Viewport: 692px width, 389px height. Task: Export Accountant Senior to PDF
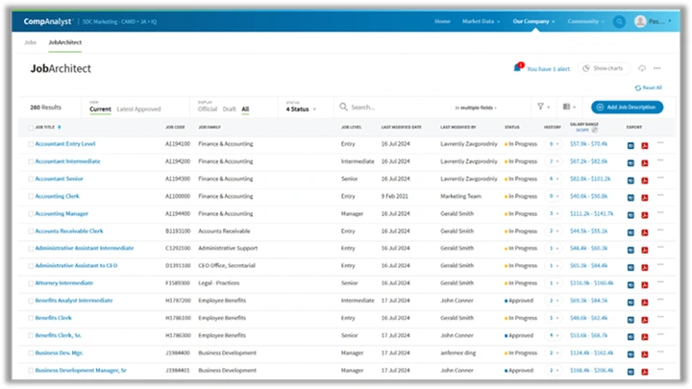point(645,181)
